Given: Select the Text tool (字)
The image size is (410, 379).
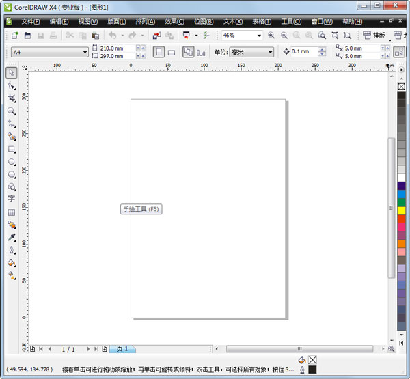Looking at the screenshot, I should [11, 199].
